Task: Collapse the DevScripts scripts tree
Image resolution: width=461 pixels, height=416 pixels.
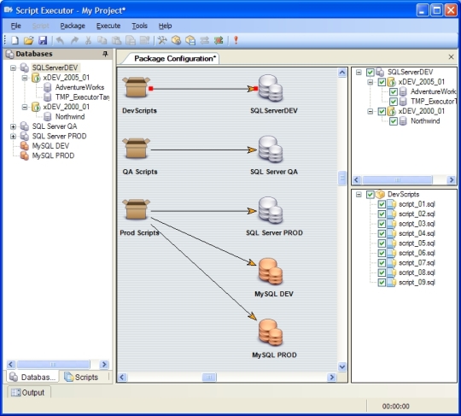Action: 359,194
